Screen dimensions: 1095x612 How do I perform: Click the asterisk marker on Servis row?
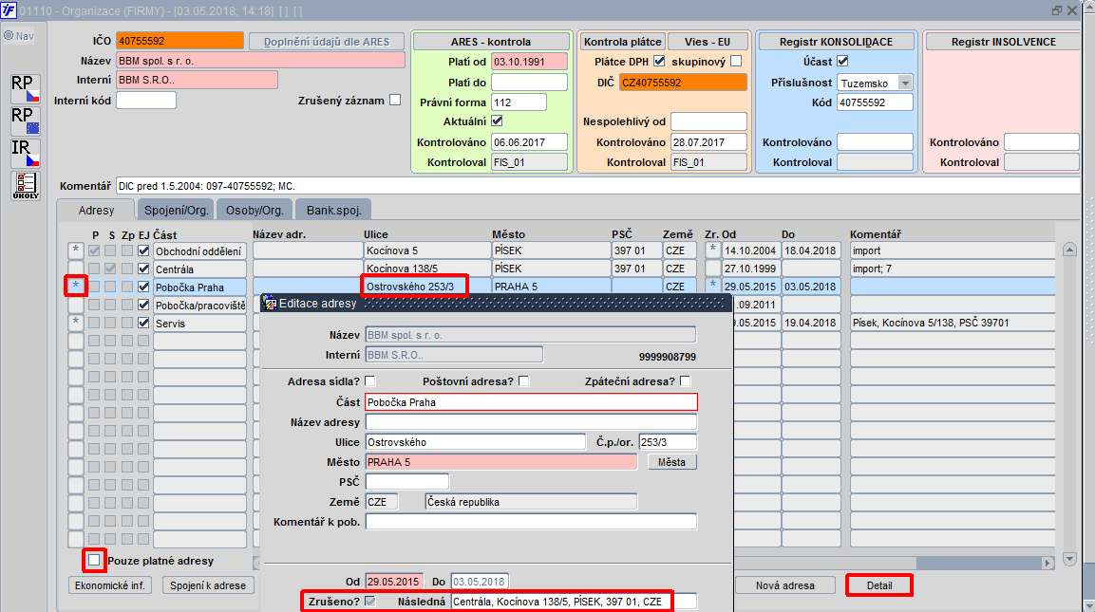(x=75, y=323)
